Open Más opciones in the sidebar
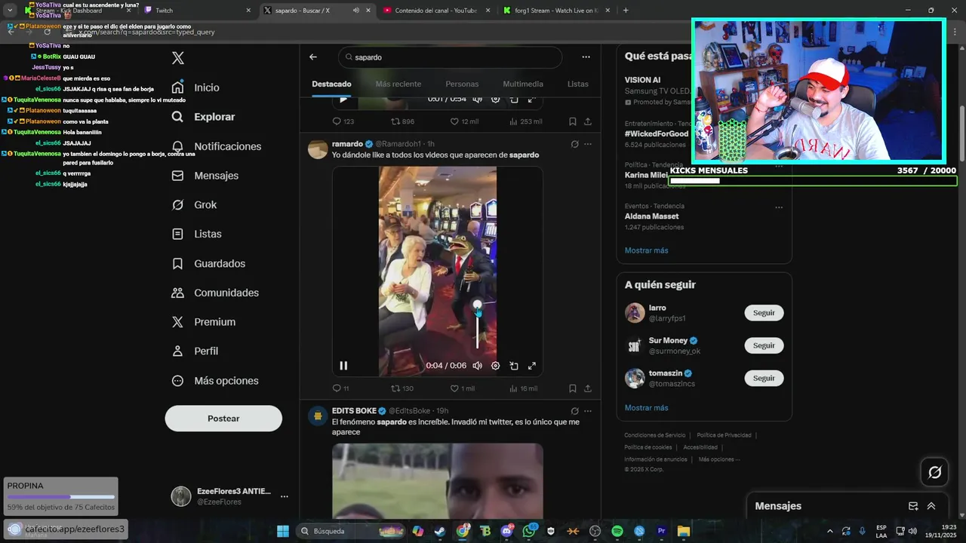Screen dimensions: 966x543 coord(215,381)
